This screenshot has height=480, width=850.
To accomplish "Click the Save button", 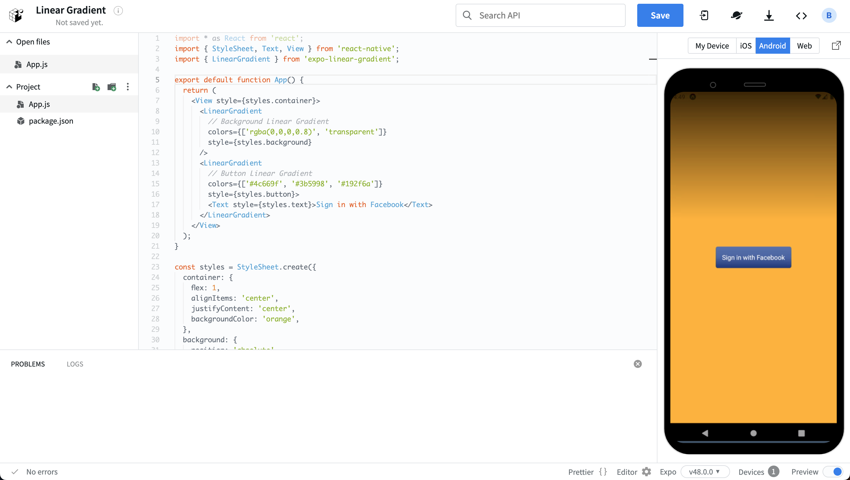I will 659,15.
